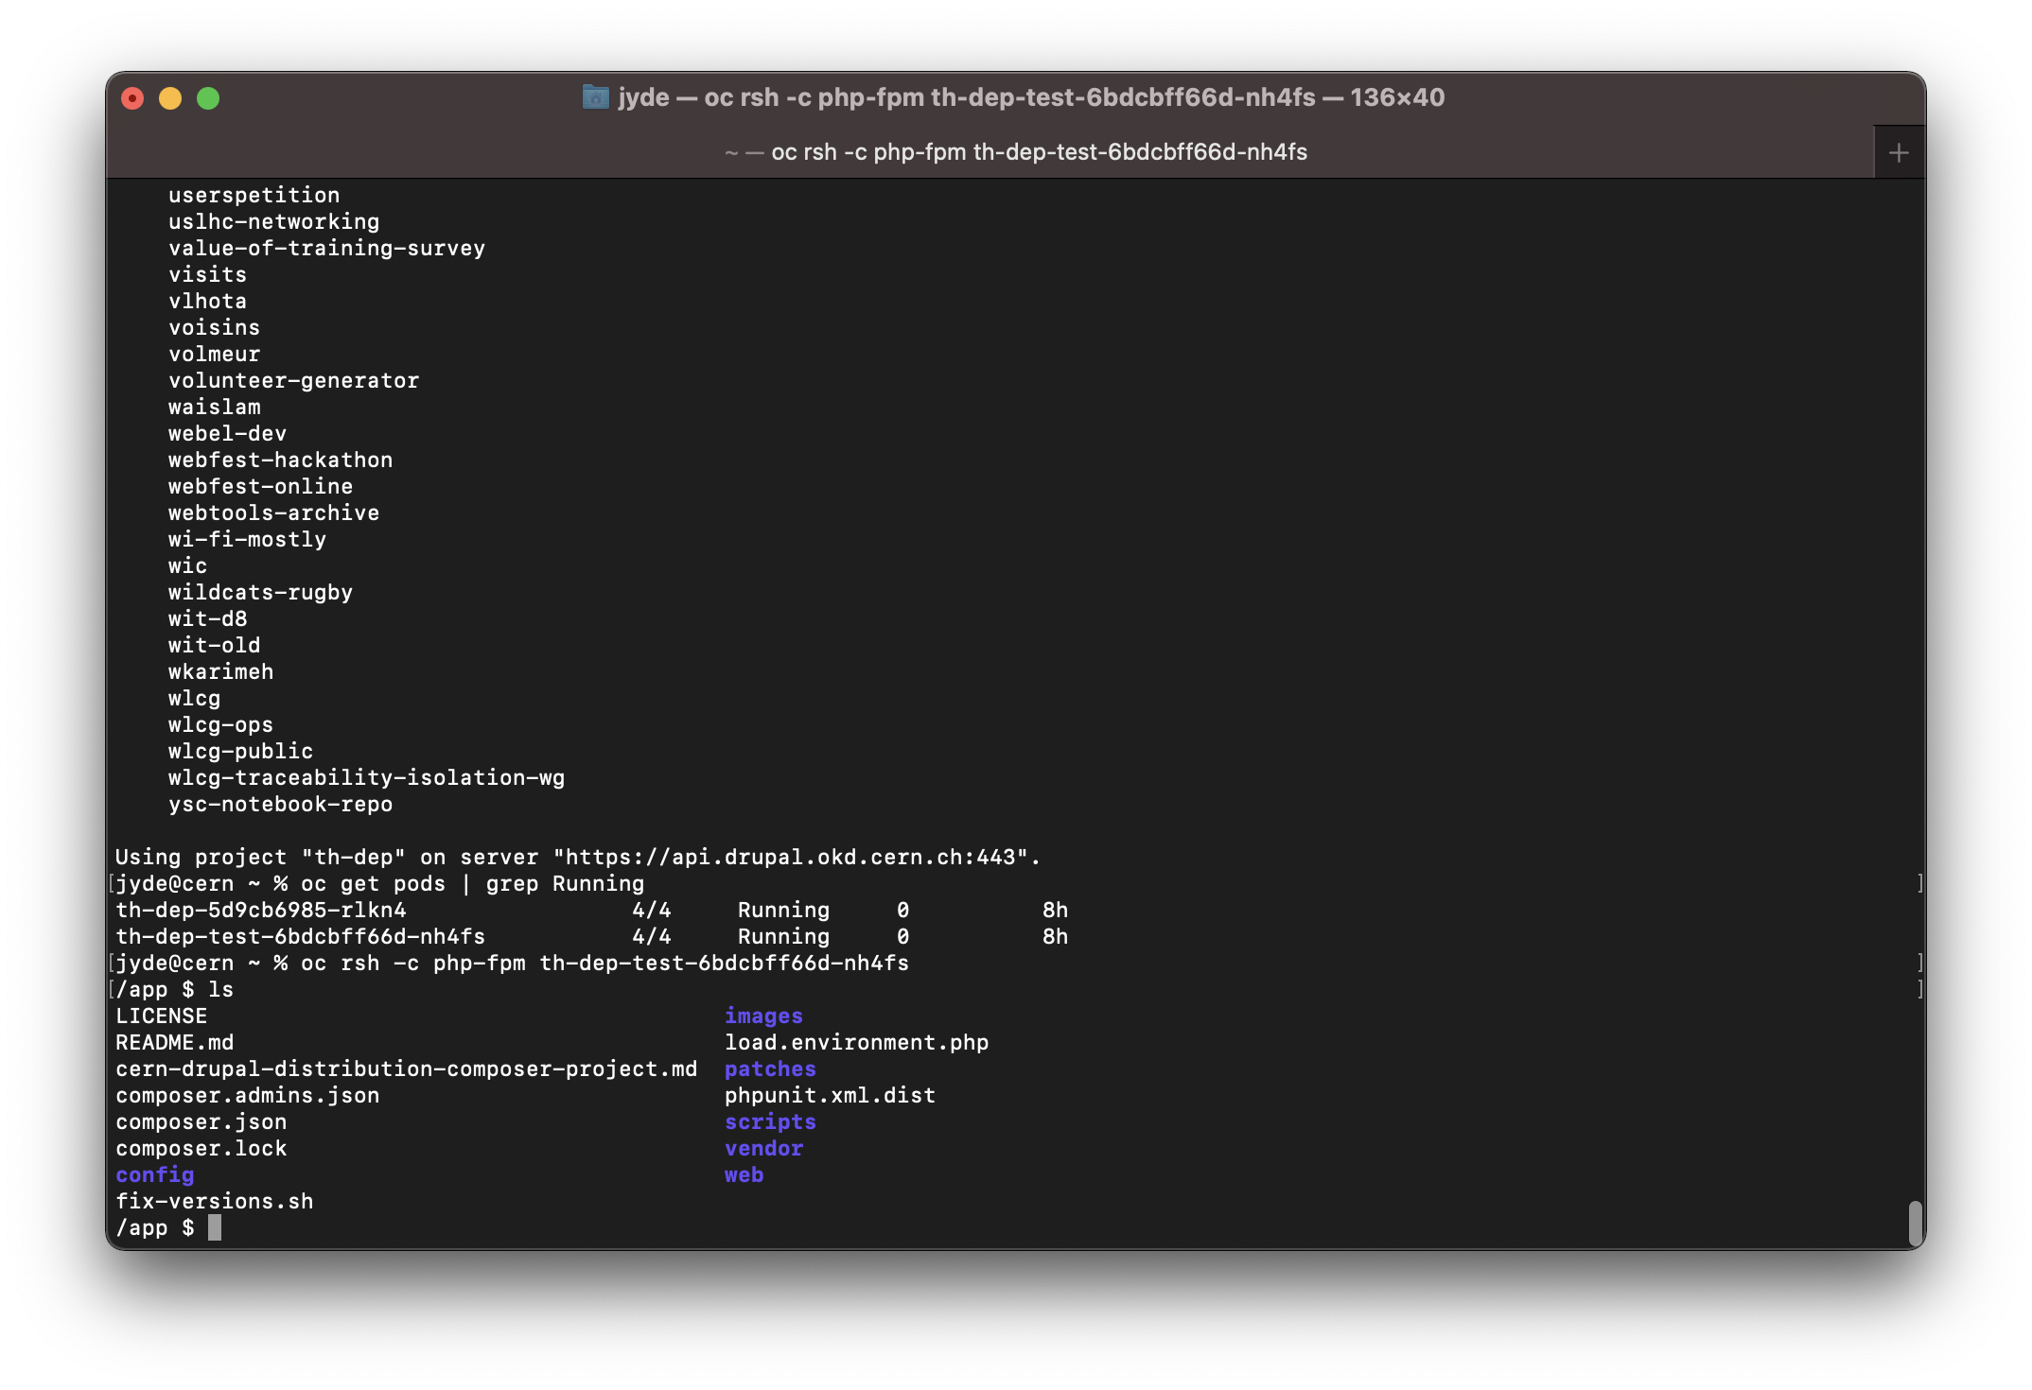This screenshot has width=2032, height=1390.
Task: Click 'wlcg-traceability-isolation-wg' project entry
Action: tap(367, 778)
